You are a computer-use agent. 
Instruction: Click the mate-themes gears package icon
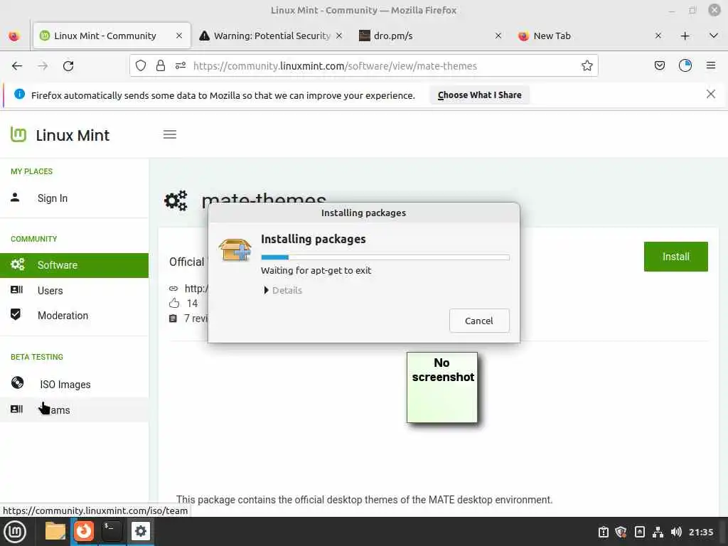[176, 200]
